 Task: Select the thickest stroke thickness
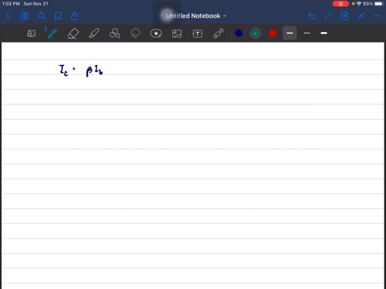(324, 33)
